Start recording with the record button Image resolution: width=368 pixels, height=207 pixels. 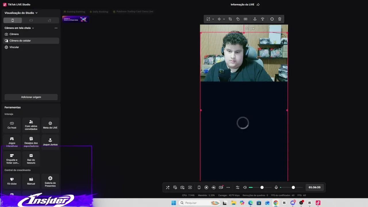[x=206, y=187]
